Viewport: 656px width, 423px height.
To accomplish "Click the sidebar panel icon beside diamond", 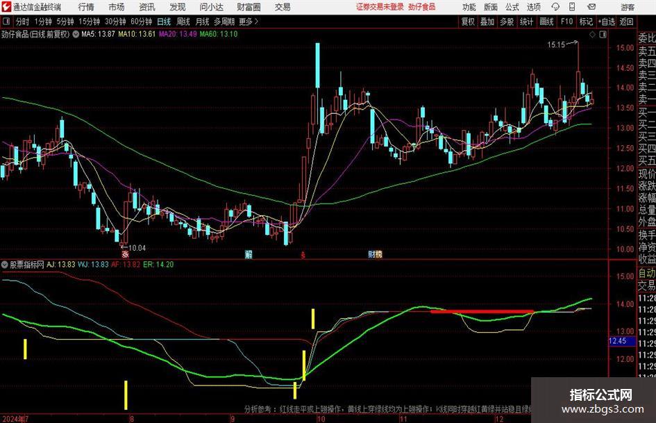I will (x=603, y=35).
